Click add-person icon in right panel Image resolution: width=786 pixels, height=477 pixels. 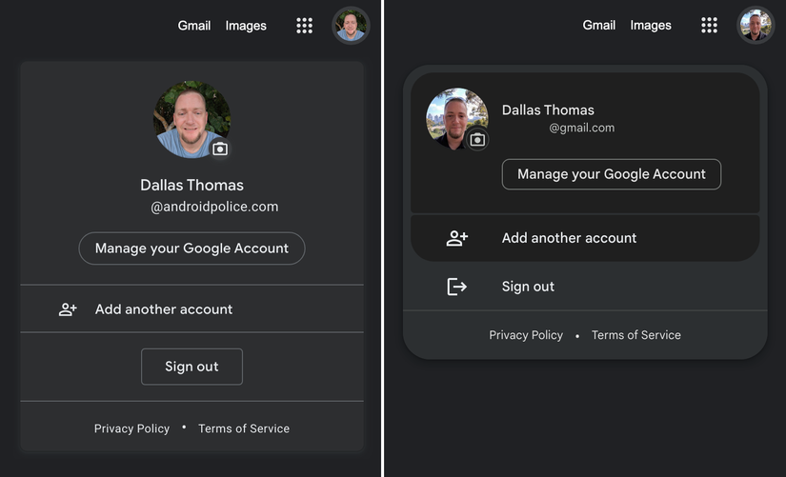pyautogui.click(x=456, y=238)
